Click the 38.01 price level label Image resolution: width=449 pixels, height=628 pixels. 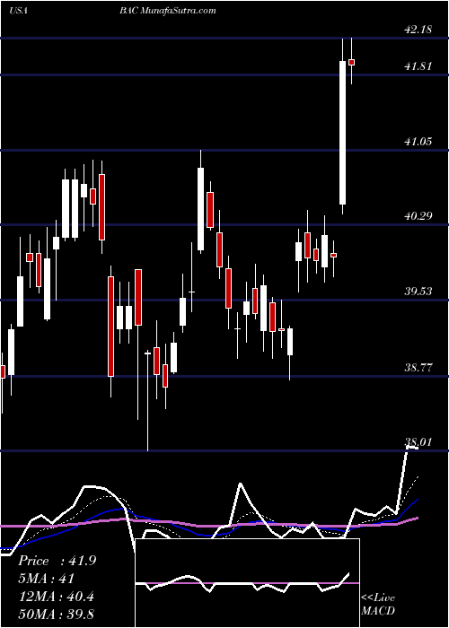coord(418,442)
